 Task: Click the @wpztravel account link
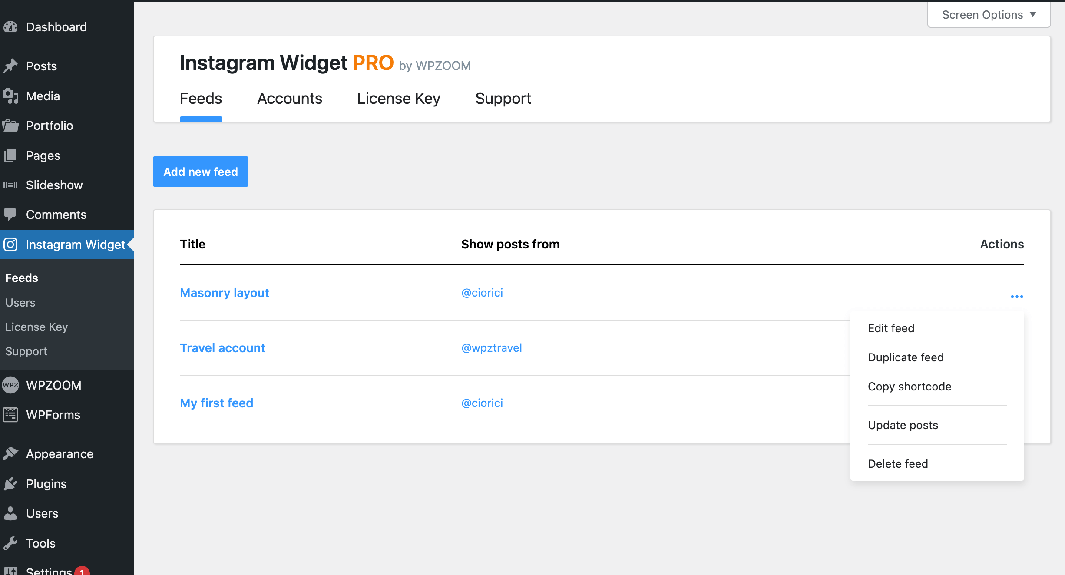pos(491,348)
